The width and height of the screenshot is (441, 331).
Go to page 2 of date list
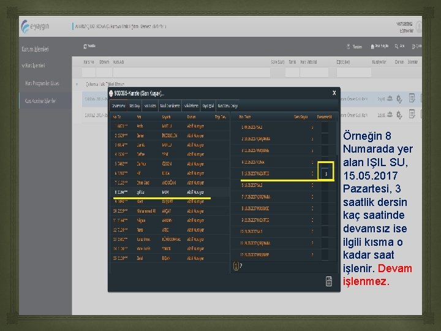click(241, 265)
